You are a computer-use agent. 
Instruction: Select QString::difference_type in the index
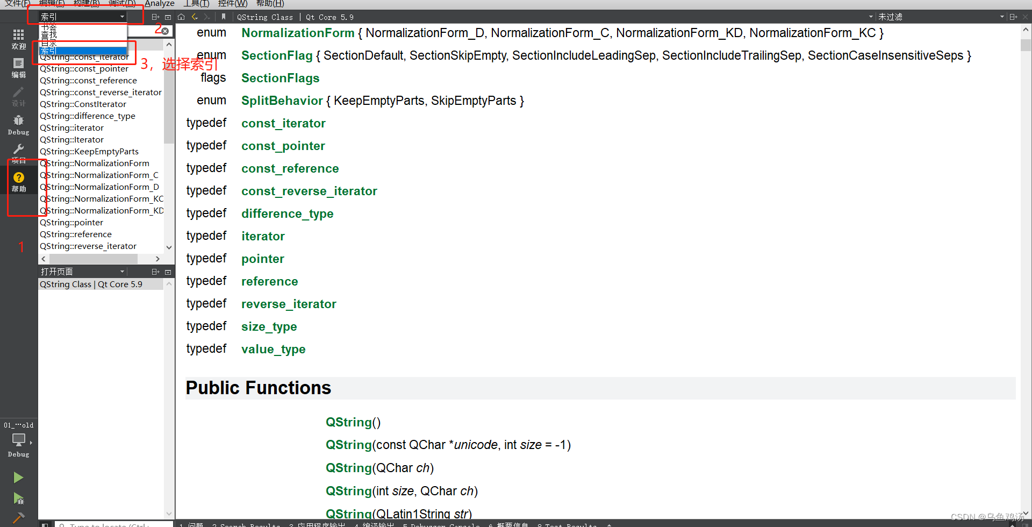click(87, 116)
